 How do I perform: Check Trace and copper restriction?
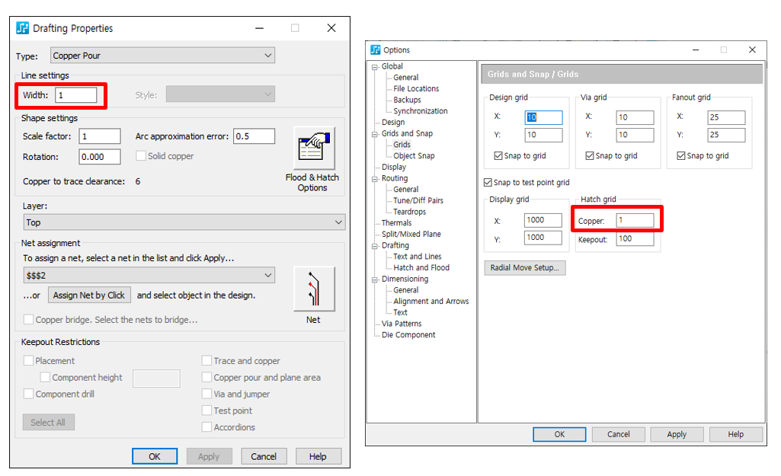click(206, 360)
